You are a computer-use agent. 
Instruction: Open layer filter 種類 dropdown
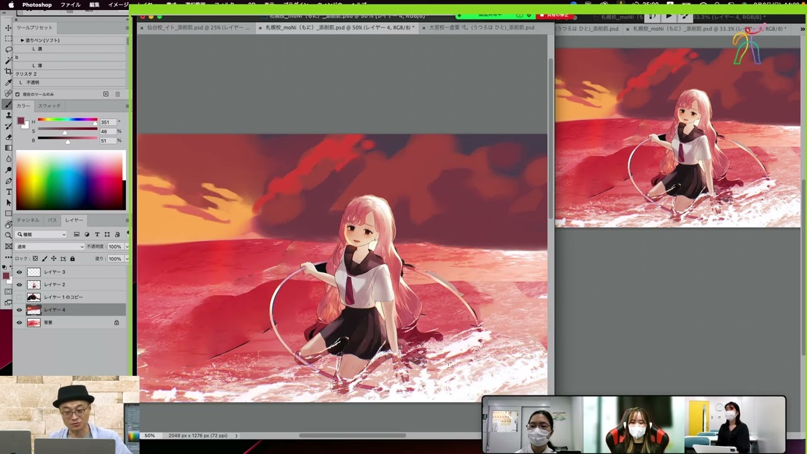42,234
